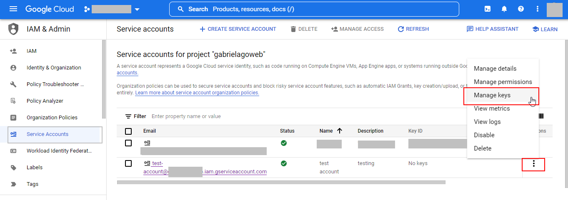Expand the project selector dropdown
This screenshot has width=568, height=200.
137,9
